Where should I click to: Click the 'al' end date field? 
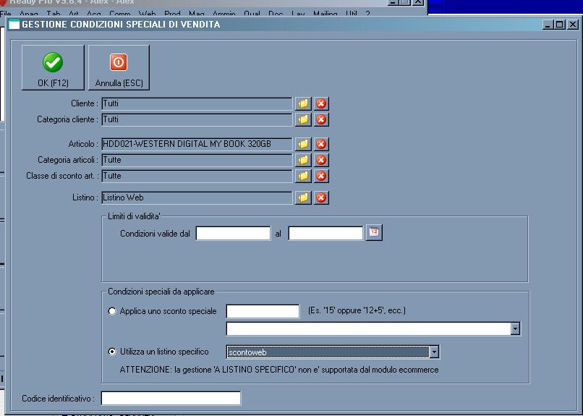click(x=325, y=234)
